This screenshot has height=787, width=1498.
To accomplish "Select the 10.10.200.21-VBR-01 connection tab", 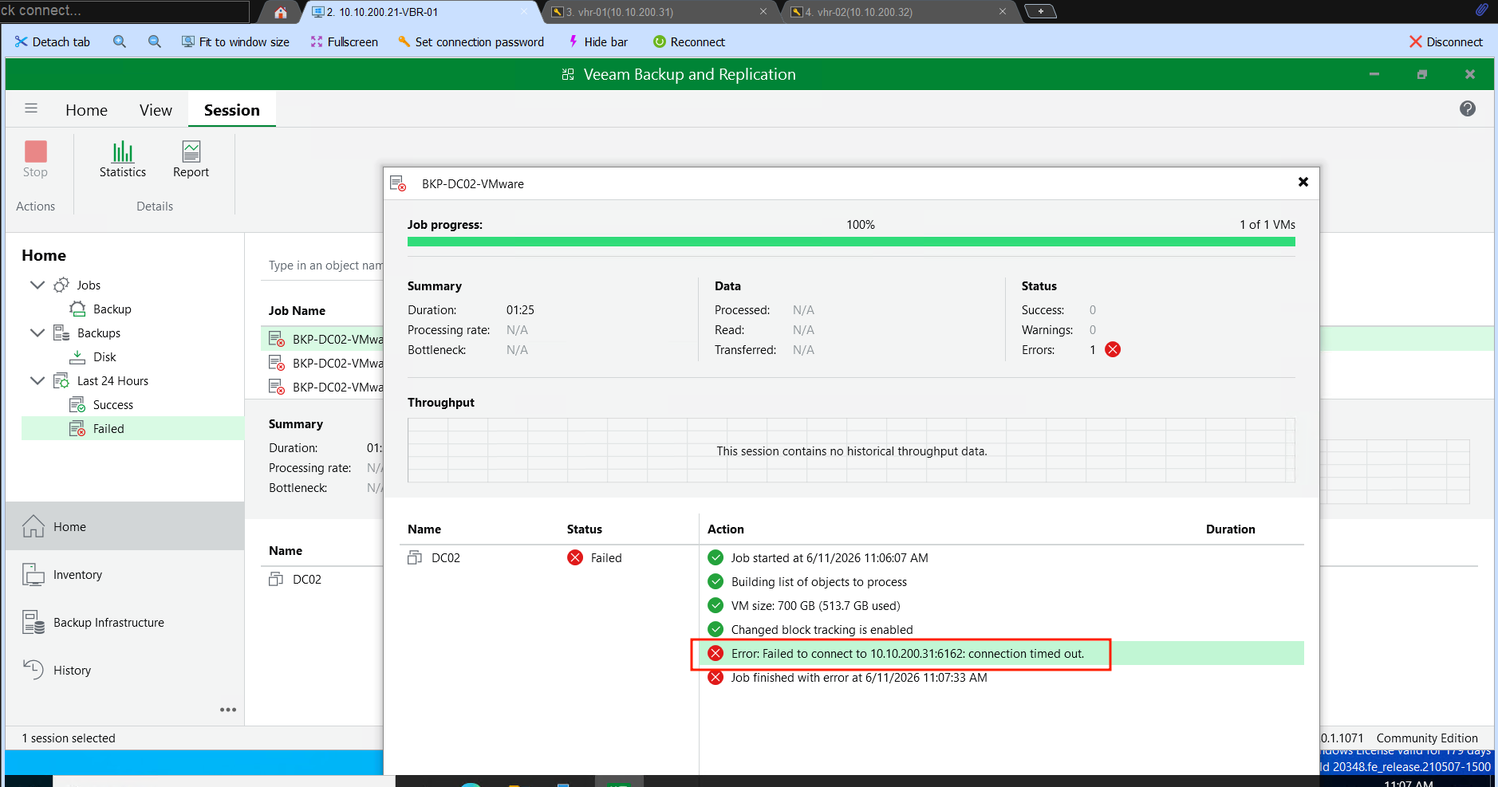I will (x=420, y=12).
